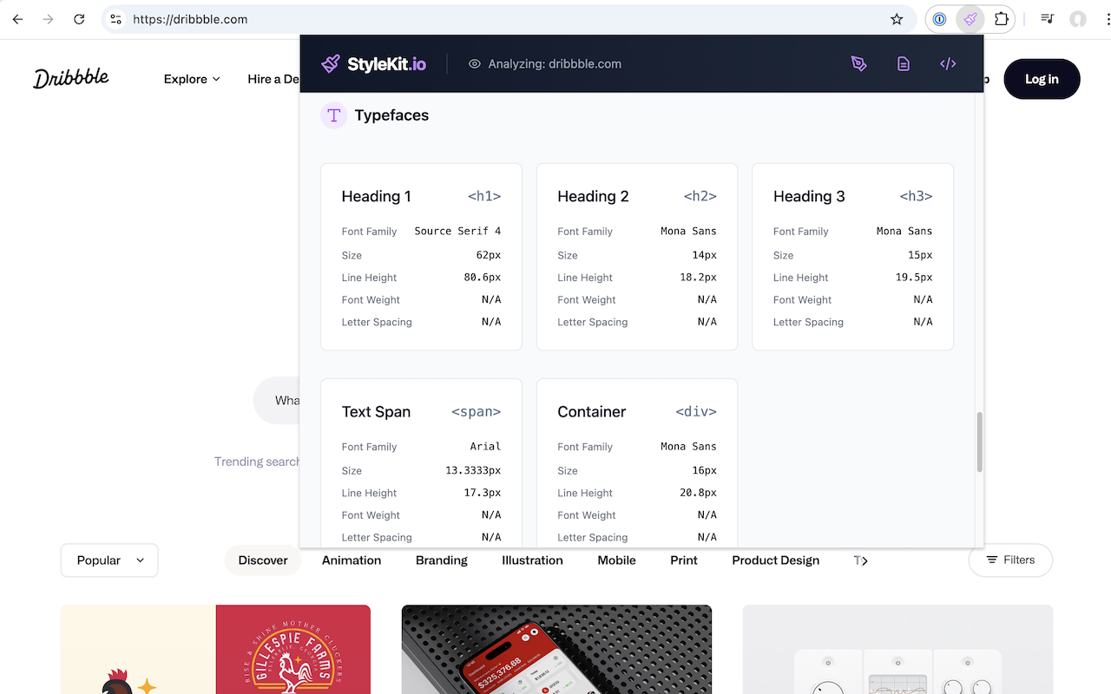The height and width of the screenshot is (694, 1111).
Task: View the generated code with the </> icon
Action: point(947,63)
